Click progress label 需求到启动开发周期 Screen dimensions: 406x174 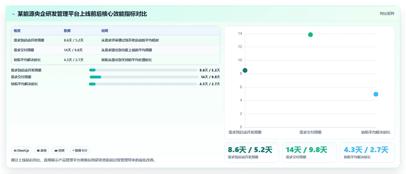[x=26, y=70]
